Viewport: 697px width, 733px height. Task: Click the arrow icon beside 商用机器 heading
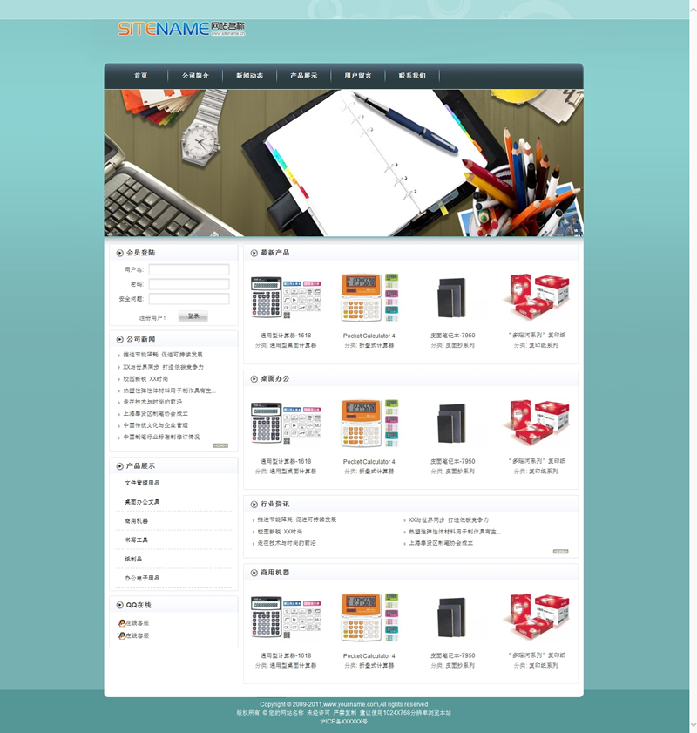click(x=254, y=573)
